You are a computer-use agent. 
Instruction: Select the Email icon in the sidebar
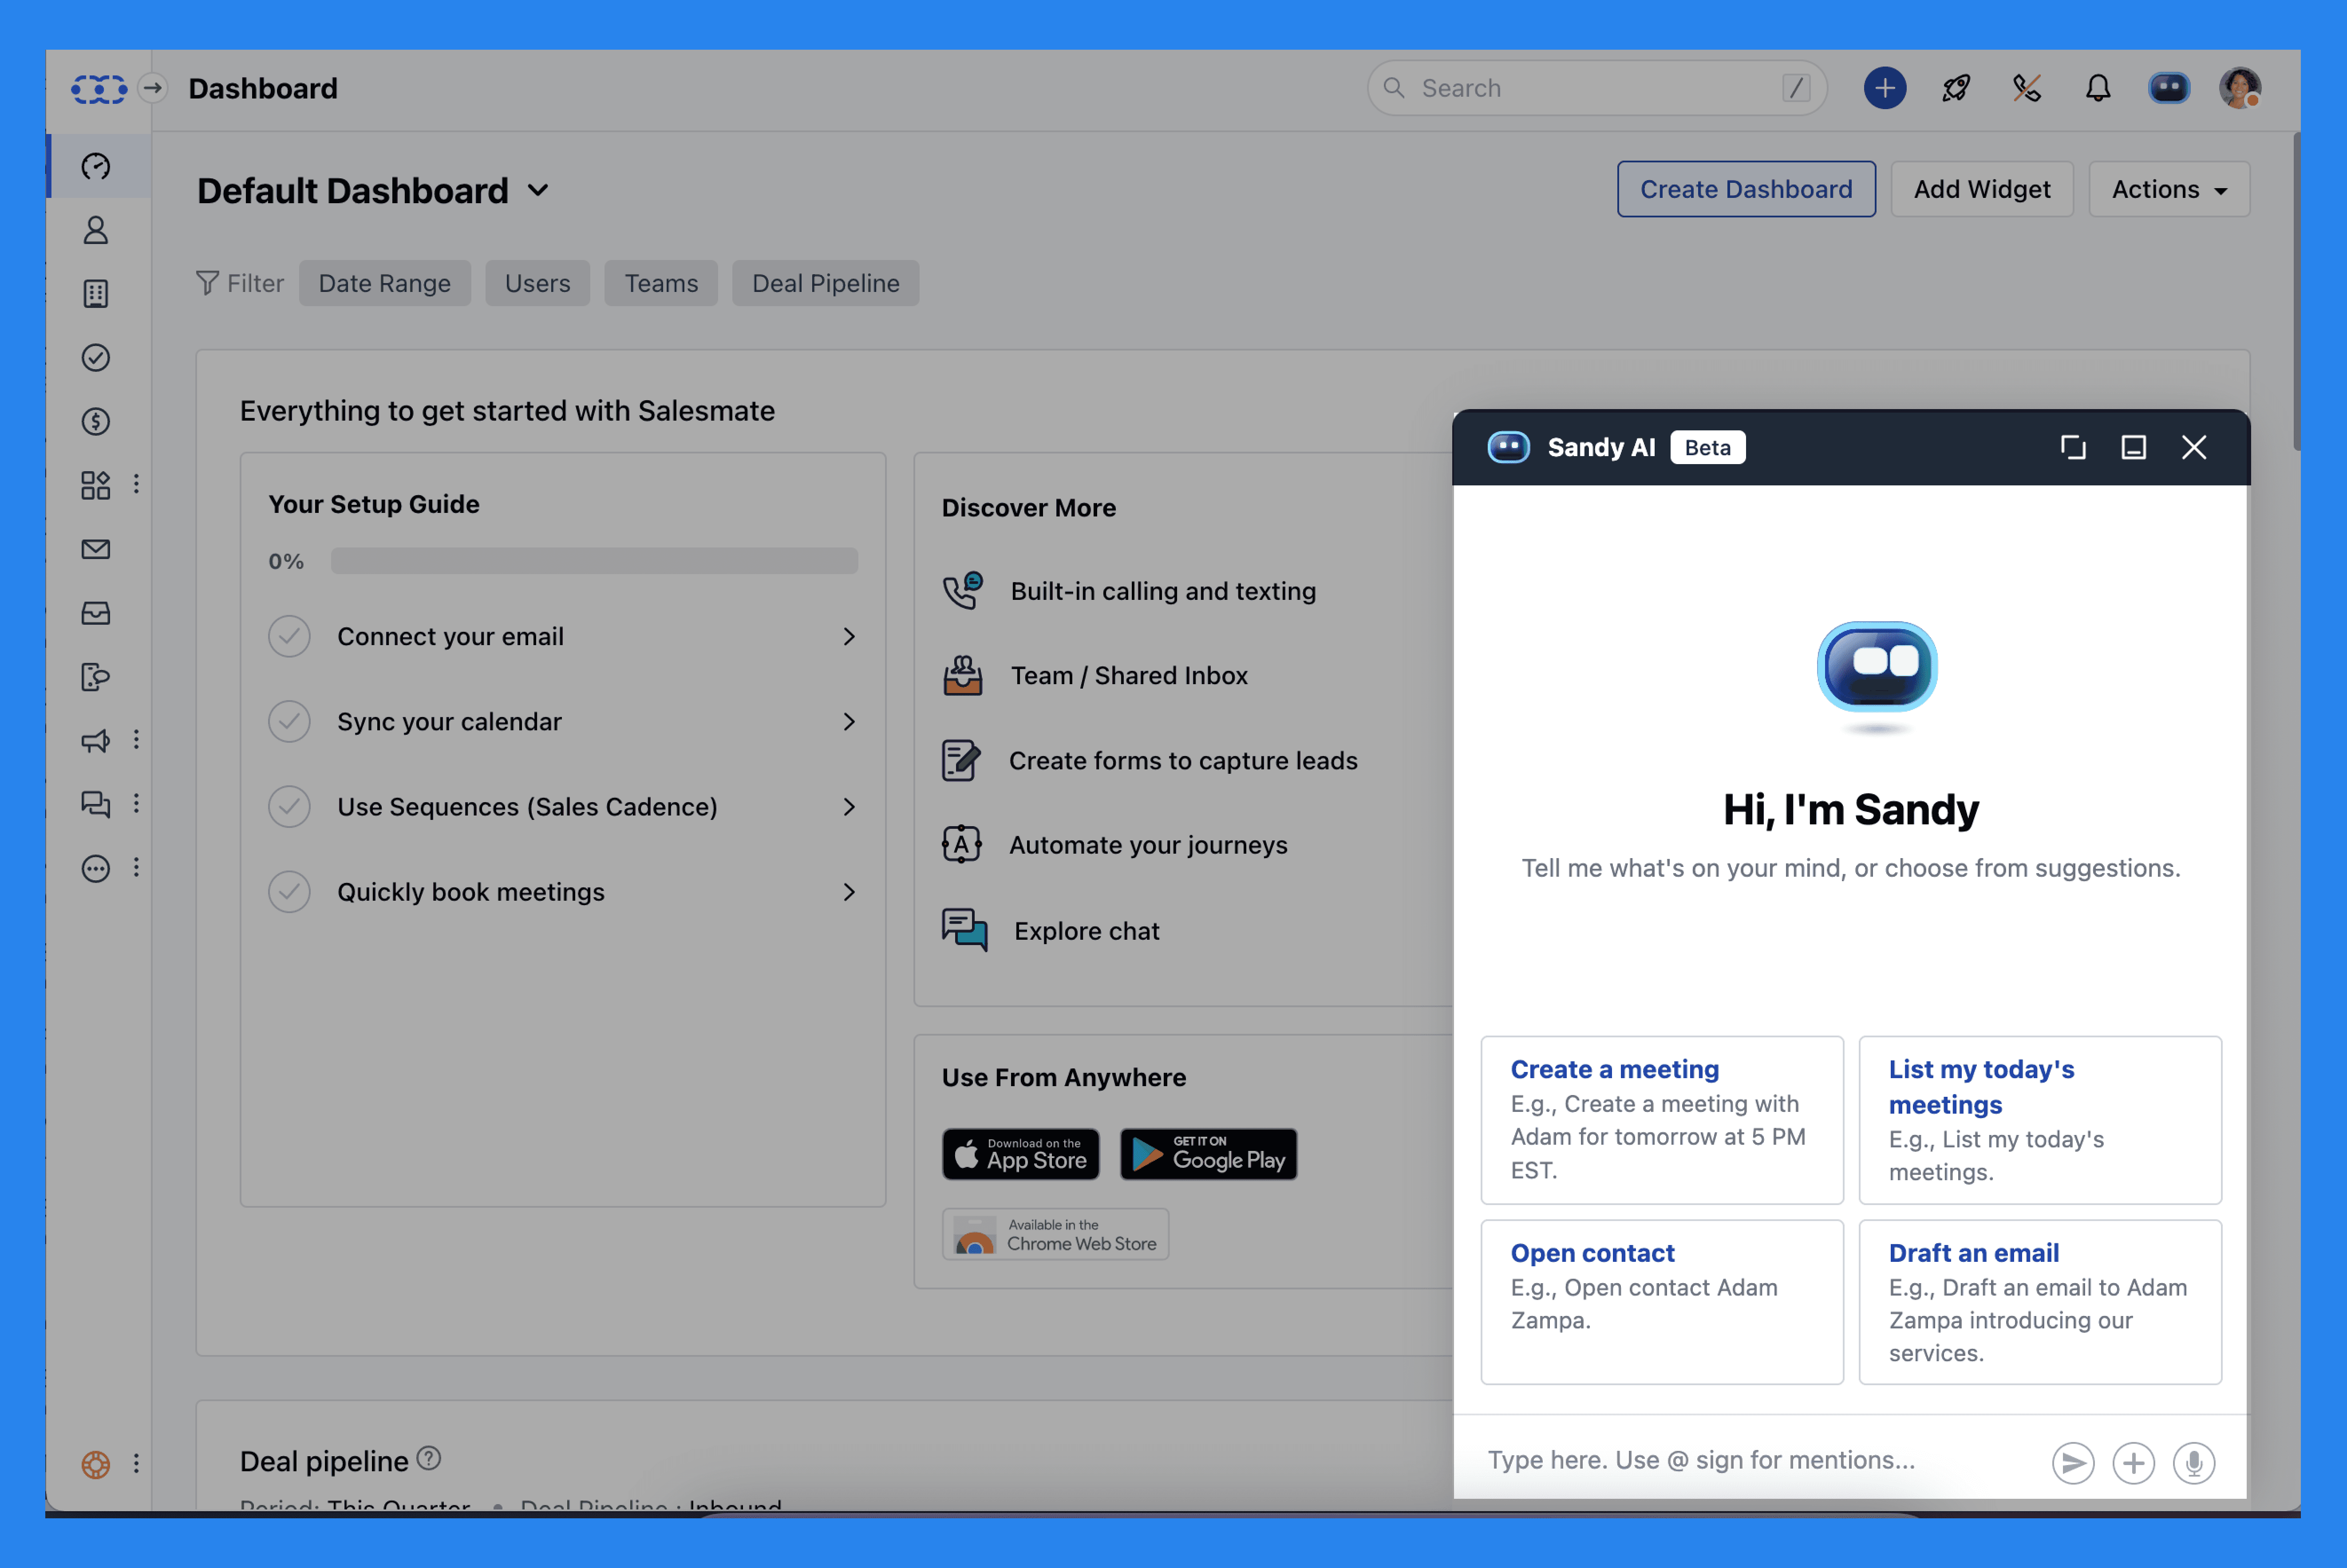(x=96, y=548)
